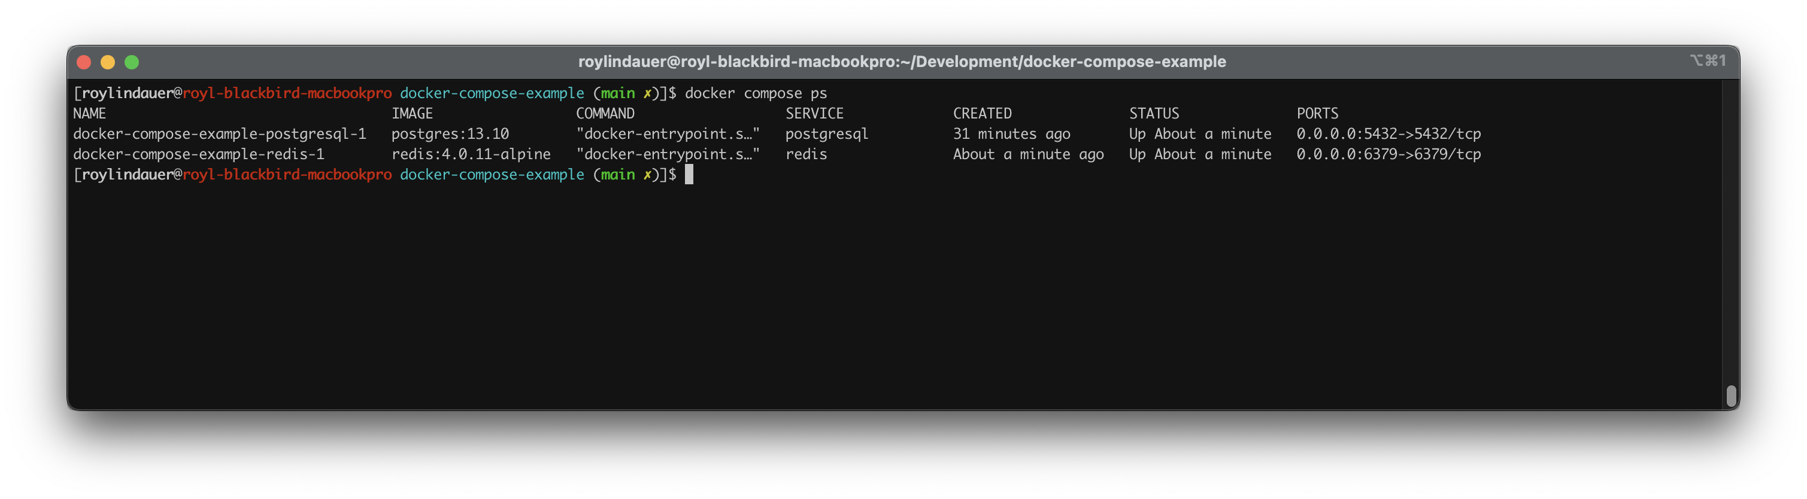Click the STATUS column header
This screenshot has height=499, width=1807.
click(1154, 114)
